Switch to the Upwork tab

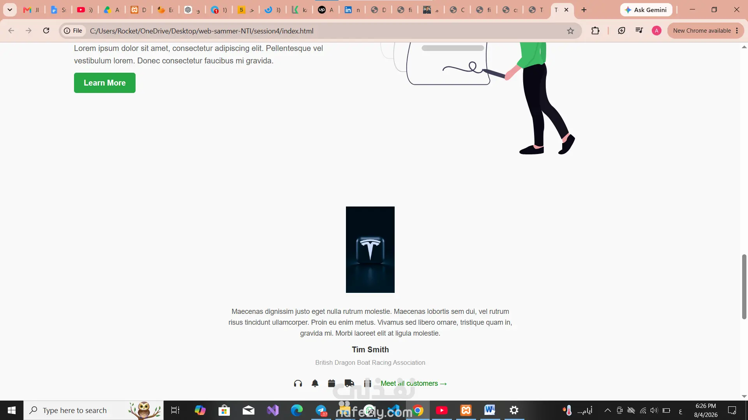tap(326, 10)
